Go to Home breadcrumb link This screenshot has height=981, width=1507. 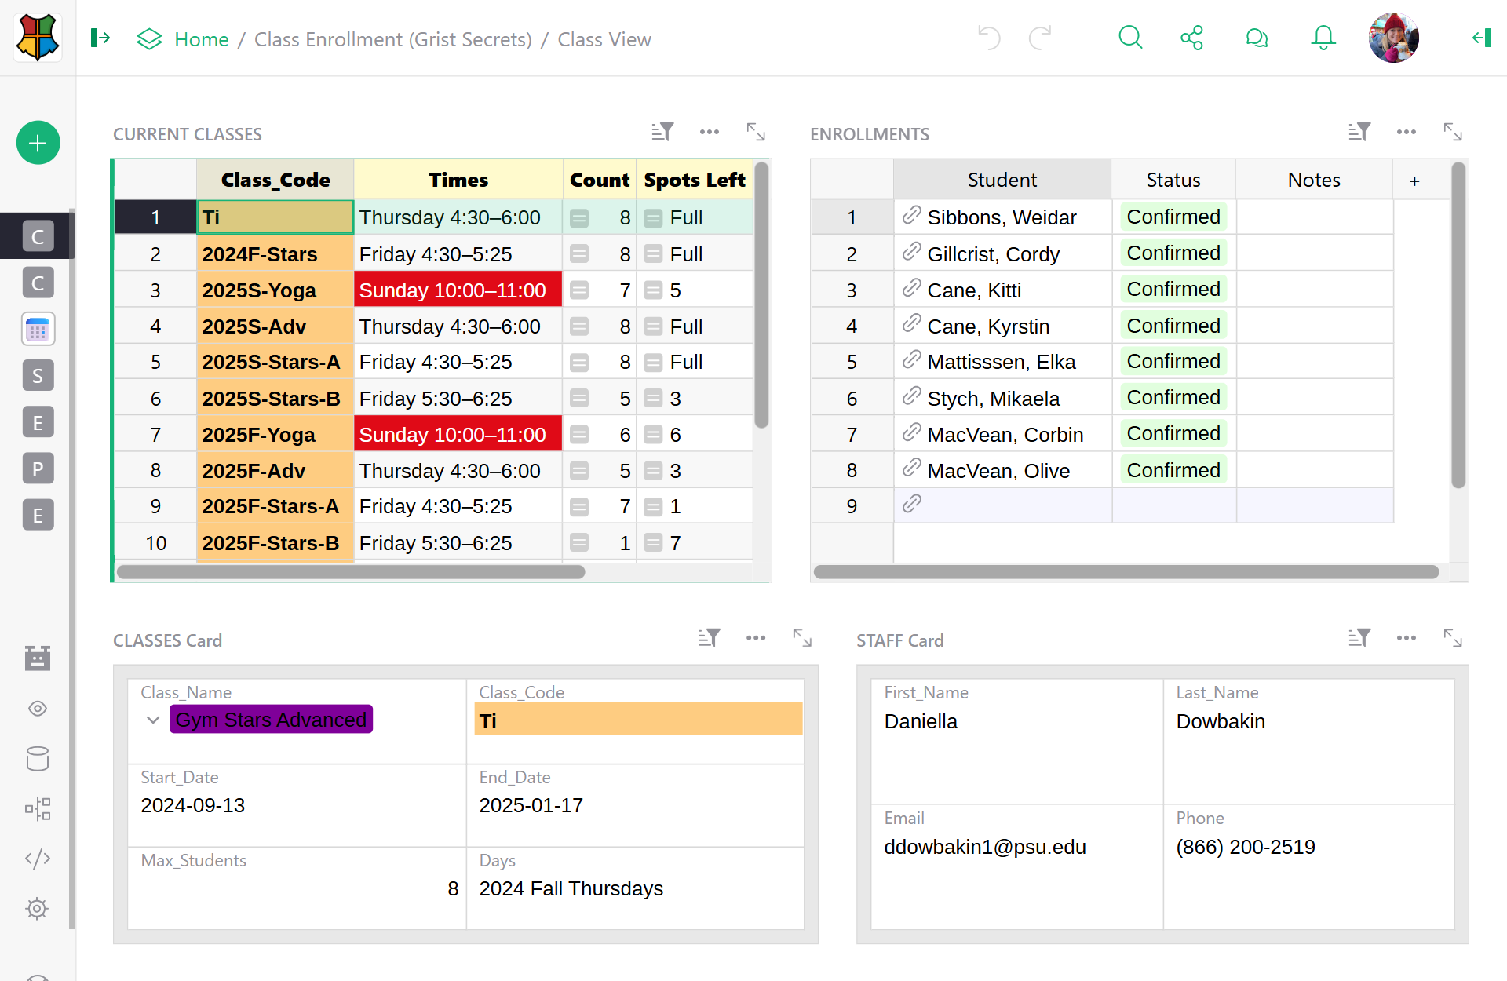pos(202,39)
